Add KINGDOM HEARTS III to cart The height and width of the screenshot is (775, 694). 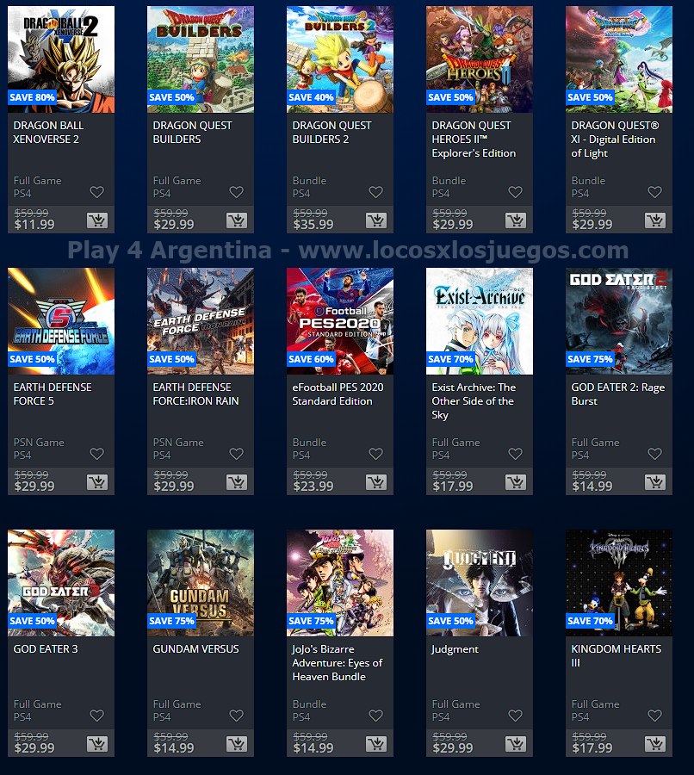tap(655, 744)
